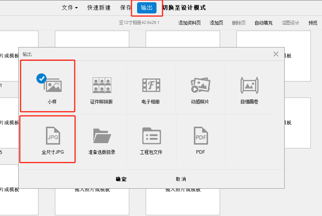322x216 pixels.
Task: Open the 文件 dropdown menu
Action: [70, 8]
